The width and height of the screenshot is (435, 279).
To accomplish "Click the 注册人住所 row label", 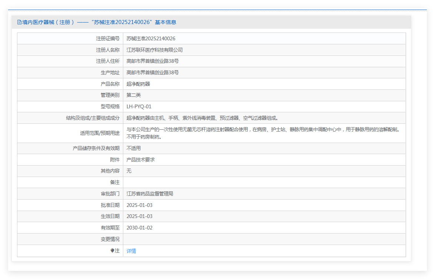I will (x=108, y=61).
